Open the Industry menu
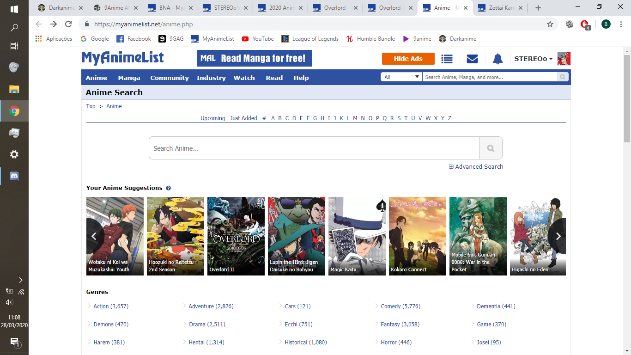Viewport: 631px width, 355px height. coord(211,78)
